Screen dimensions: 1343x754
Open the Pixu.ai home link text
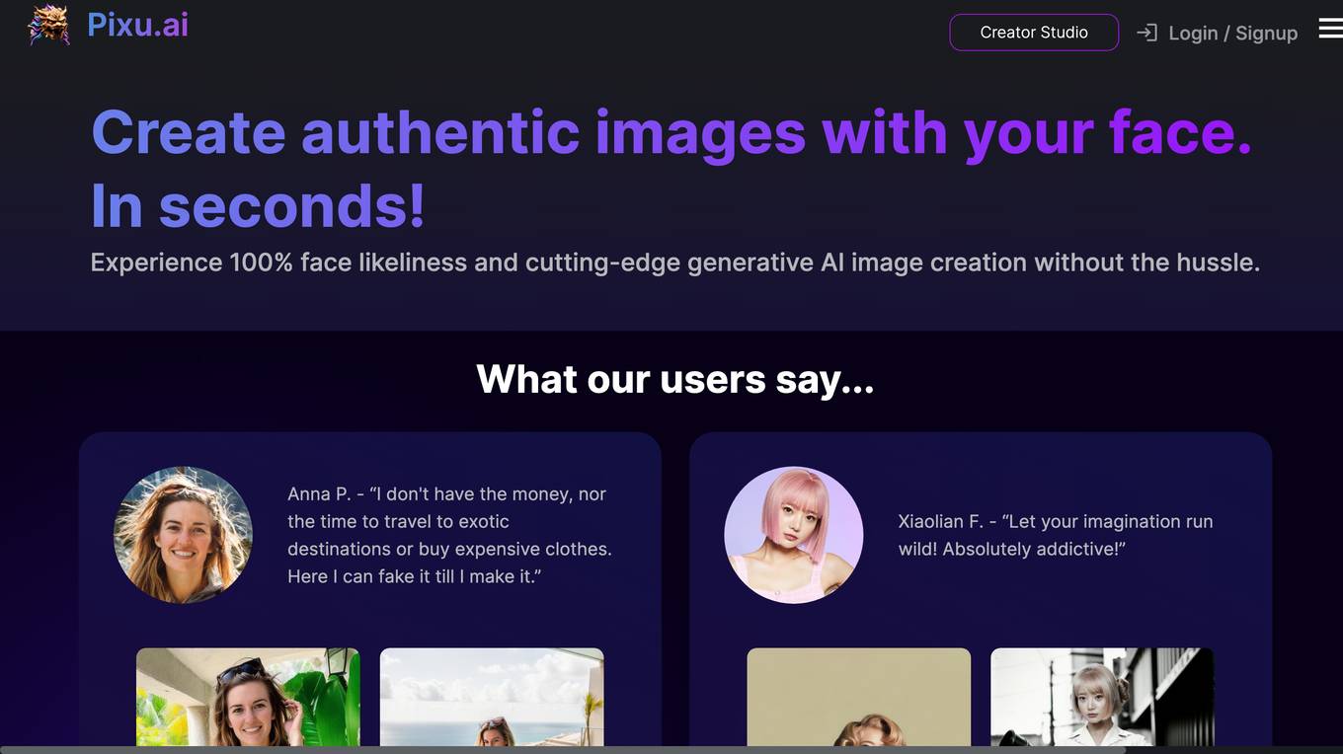pyautogui.click(x=137, y=25)
